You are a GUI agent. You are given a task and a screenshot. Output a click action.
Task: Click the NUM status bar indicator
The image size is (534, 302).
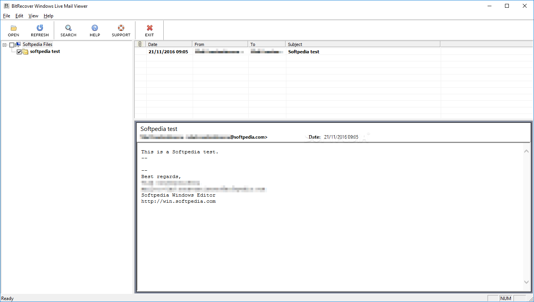coord(506,298)
